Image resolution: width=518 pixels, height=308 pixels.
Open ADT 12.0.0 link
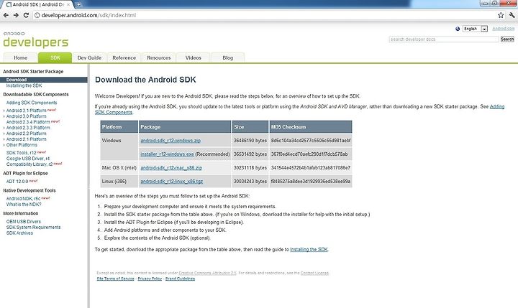pyautogui.click(x=17, y=182)
